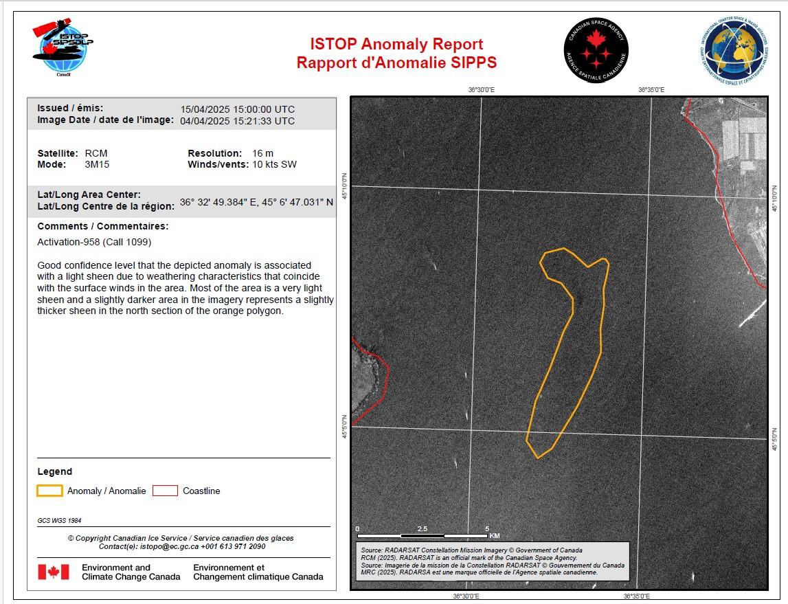This screenshot has width=788, height=604.
Task: Click the Activation-958 comment line
Action: 94,242
